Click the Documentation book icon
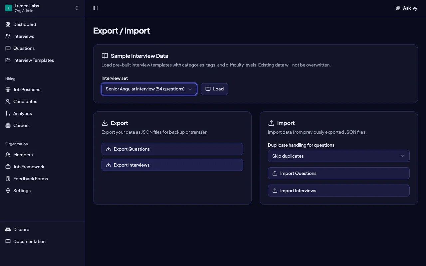The image size is (426, 266). point(8,241)
